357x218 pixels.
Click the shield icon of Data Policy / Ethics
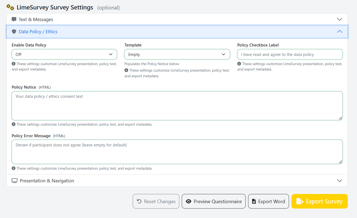pos(14,32)
